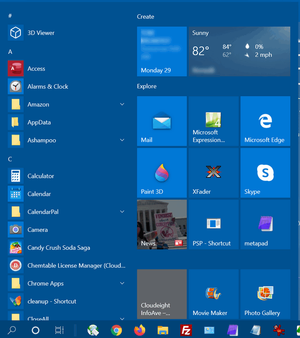The height and width of the screenshot is (338, 300).
Task: Open the AppData folder icon
Action: 15,122
